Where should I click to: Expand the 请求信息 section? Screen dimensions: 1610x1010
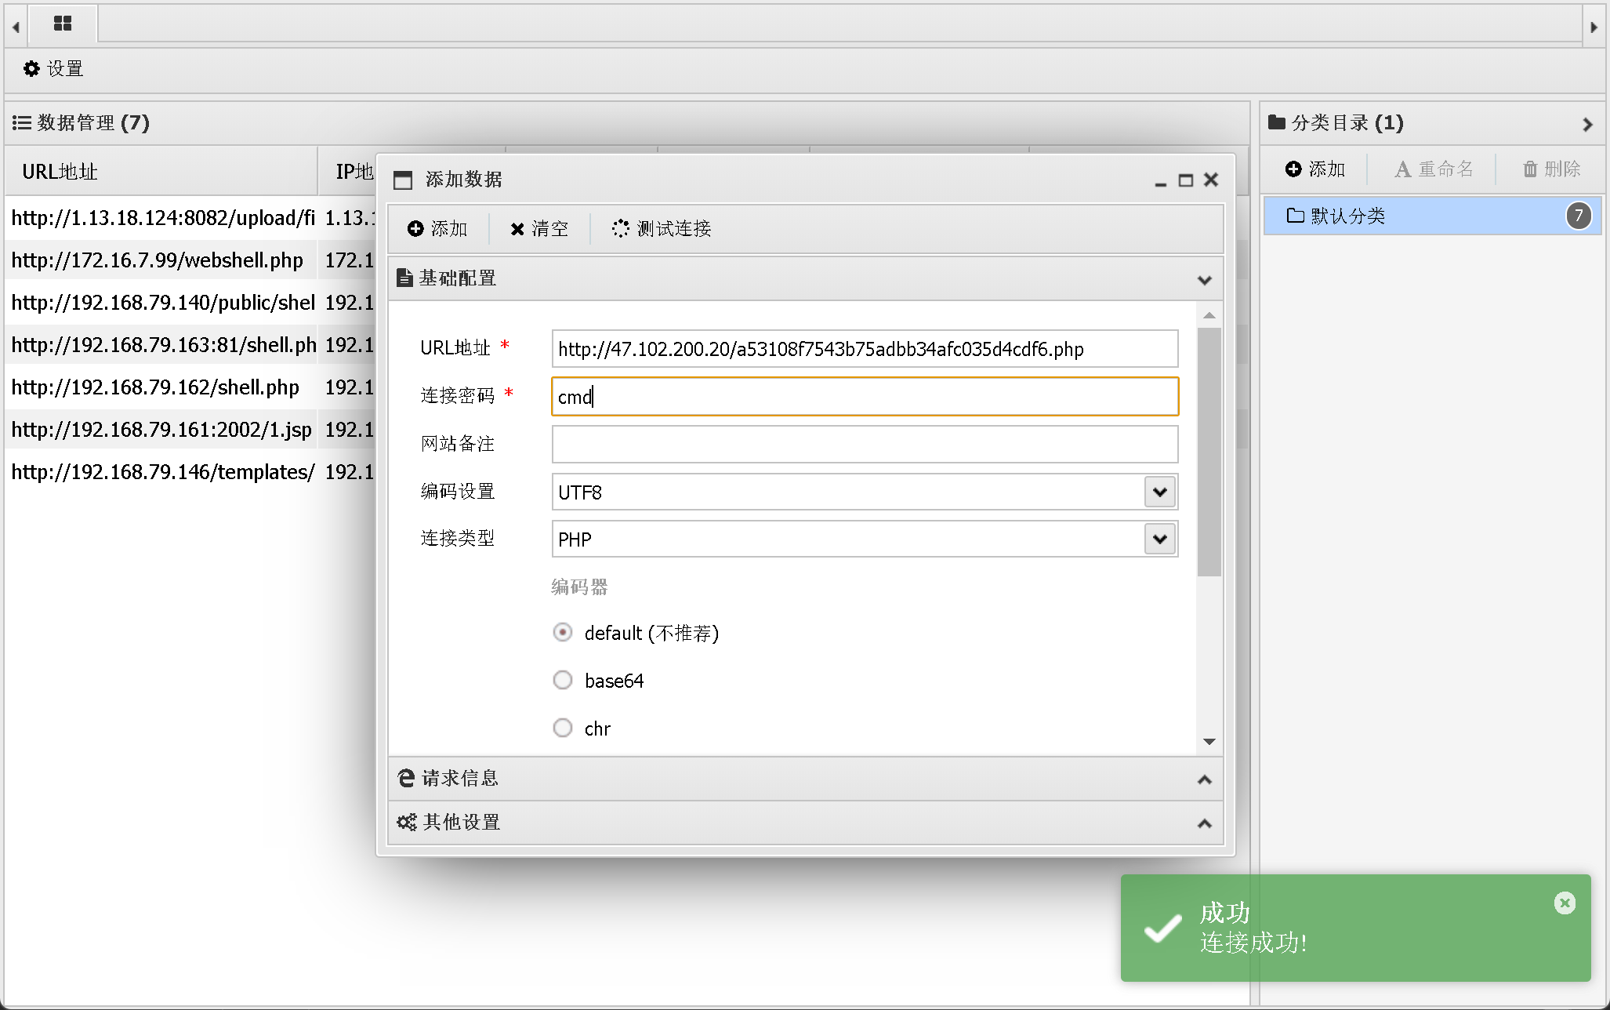1205,779
